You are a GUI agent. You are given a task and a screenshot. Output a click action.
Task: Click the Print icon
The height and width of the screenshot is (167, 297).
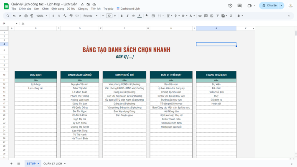[26, 16]
